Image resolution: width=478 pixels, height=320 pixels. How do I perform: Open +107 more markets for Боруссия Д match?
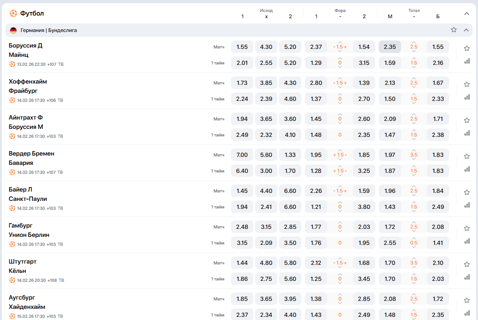pyautogui.click(x=52, y=64)
